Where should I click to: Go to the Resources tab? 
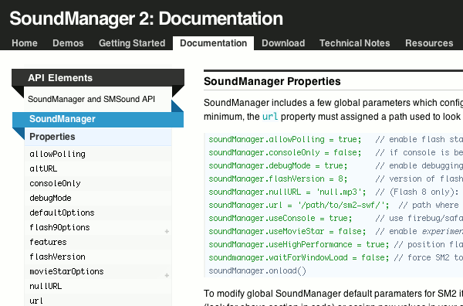click(429, 43)
